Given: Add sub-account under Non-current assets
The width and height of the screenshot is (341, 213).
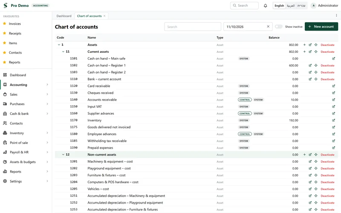Looking at the screenshot, I should (304, 155).
